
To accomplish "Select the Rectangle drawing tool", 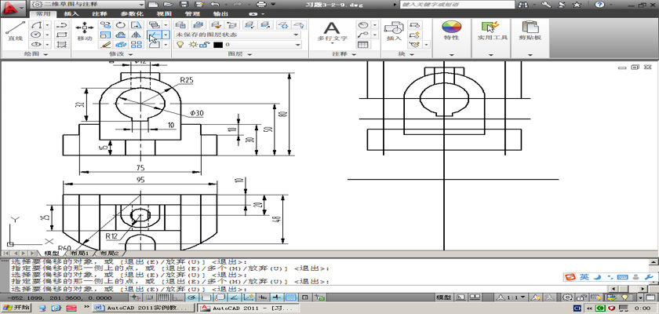I will tap(62, 35).
